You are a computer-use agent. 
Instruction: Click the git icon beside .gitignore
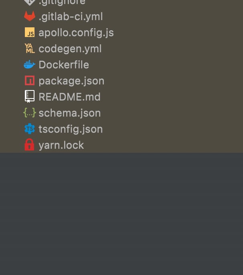tap(30, 2)
